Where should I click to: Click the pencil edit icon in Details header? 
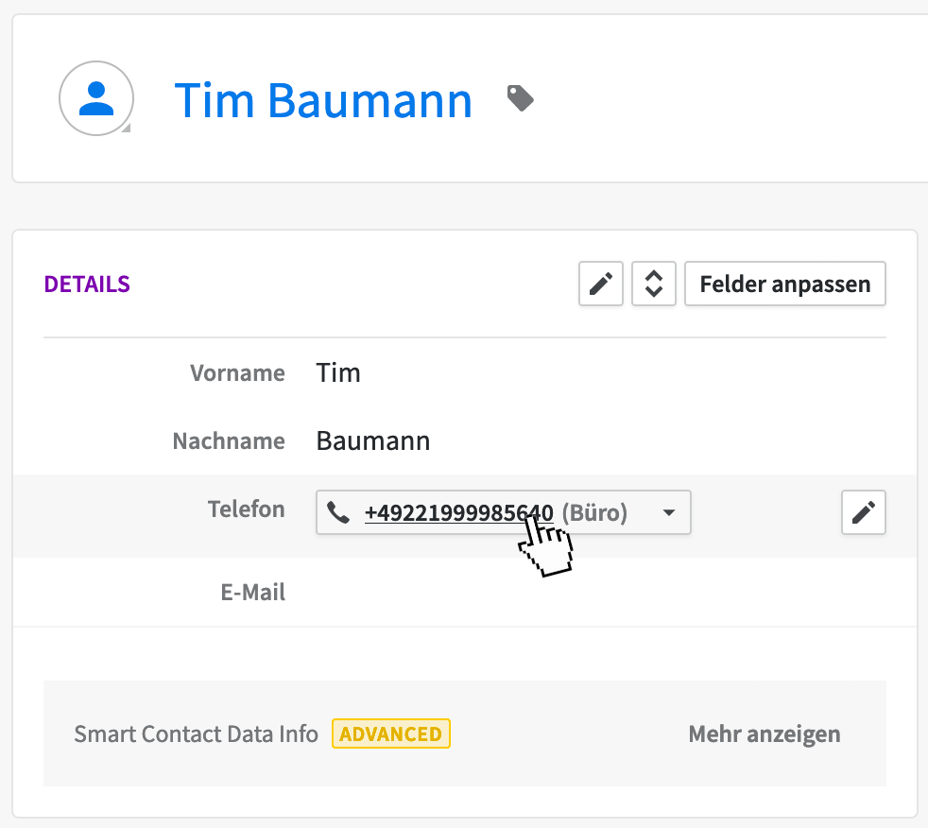601,284
